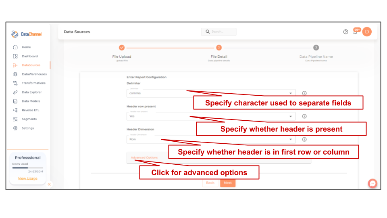This screenshot has height=218, width=387.
Task: Expand Advanced Options section
Action: tap(144, 157)
